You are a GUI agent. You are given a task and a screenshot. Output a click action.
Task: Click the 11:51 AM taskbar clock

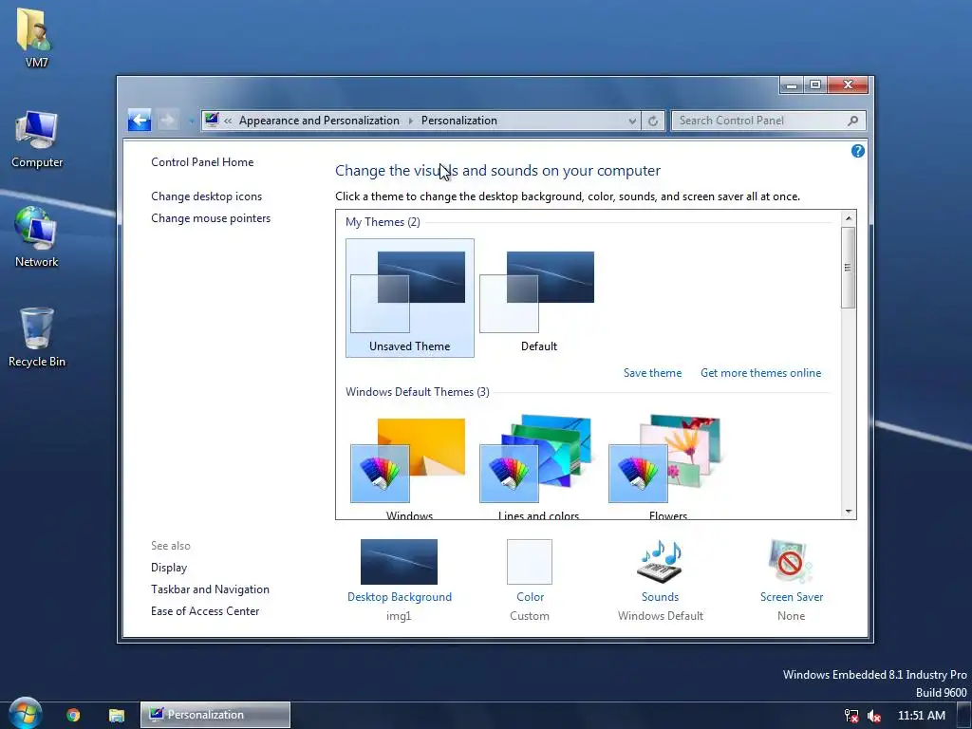(921, 716)
